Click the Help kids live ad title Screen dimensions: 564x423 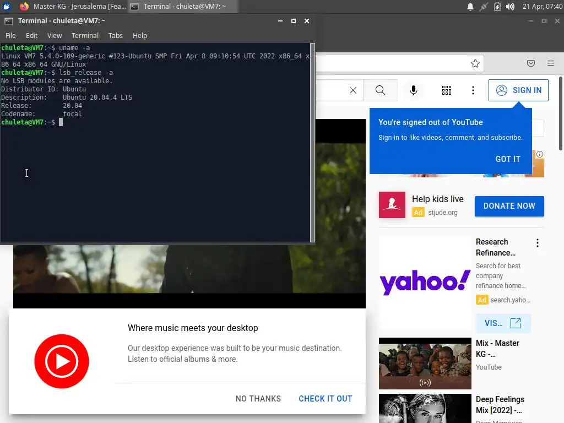437,199
